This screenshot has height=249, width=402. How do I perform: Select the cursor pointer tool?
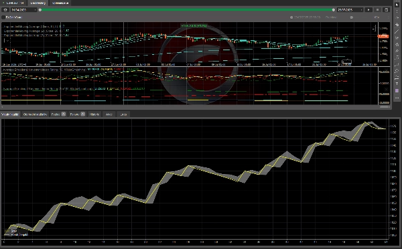397,5
